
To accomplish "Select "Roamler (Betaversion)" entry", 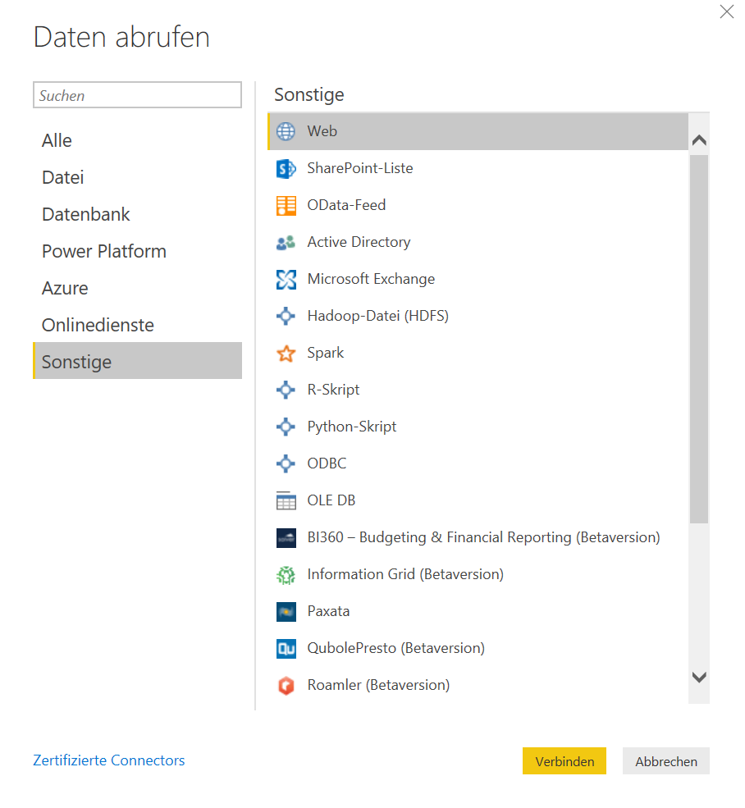I will click(378, 685).
